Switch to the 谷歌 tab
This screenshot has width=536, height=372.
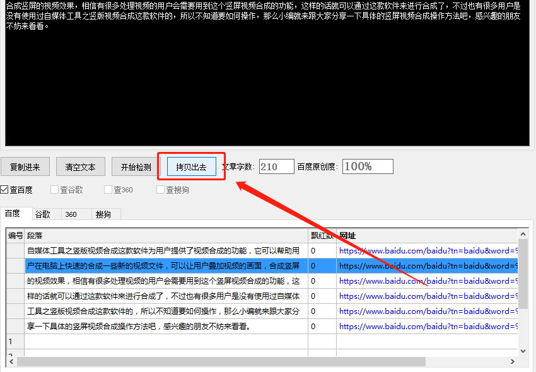[x=47, y=214]
